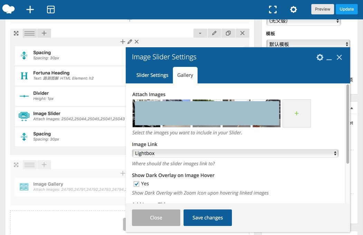Switch to the Slider Settings tab
363x235 pixels.
[152, 75]
